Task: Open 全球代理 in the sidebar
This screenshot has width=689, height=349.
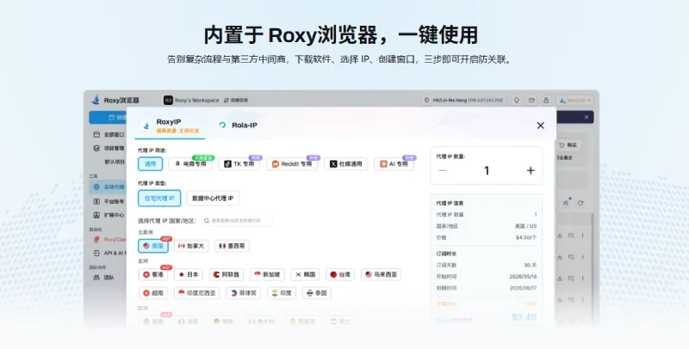Action: coord(109,187)
